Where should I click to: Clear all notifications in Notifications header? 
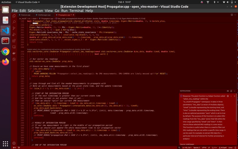pos(228,91)
